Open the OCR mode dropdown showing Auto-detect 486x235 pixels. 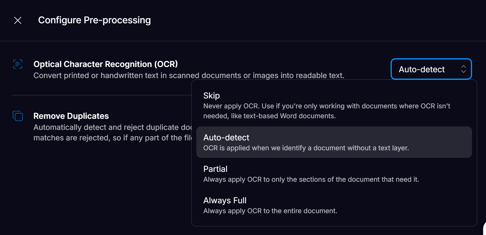[431, 69]
